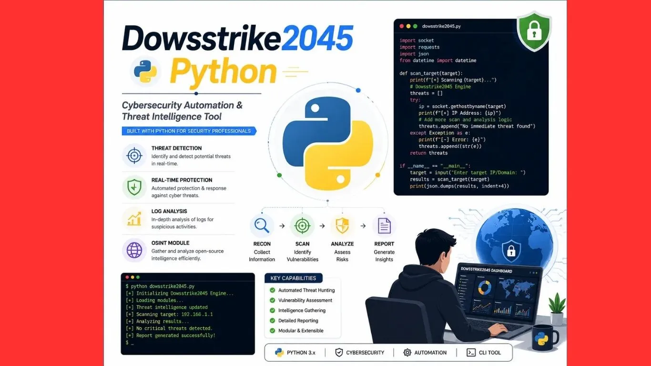Click the world map on the laptop dashboard
This screenshot has height=366, width=651.
tap(517, 288)
